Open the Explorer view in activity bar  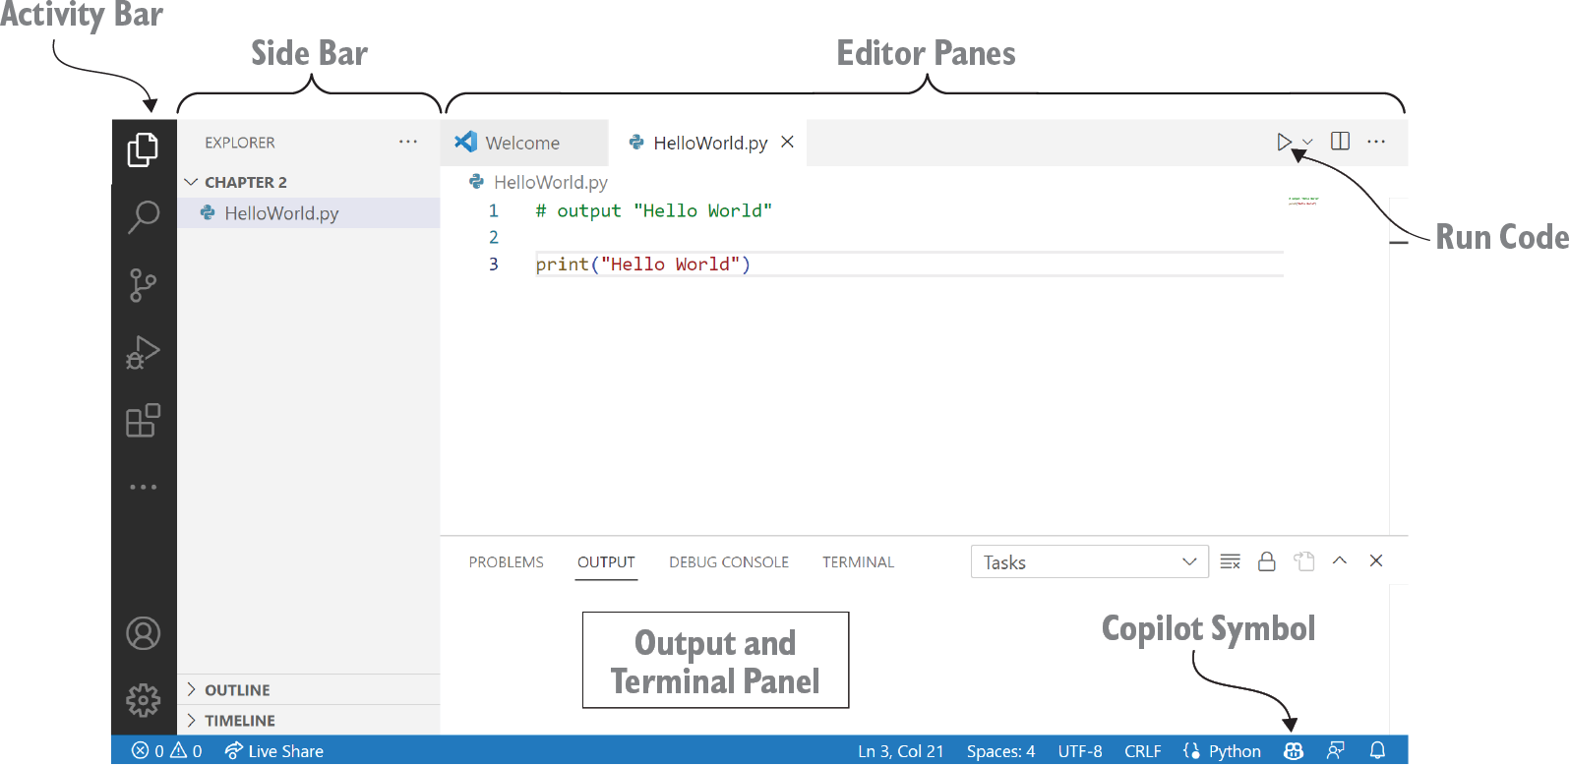[x=143, y=149]
